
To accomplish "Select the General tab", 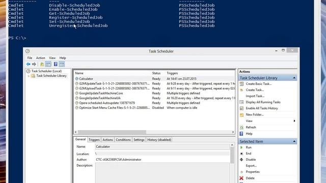I will click(x=80, y=139).
